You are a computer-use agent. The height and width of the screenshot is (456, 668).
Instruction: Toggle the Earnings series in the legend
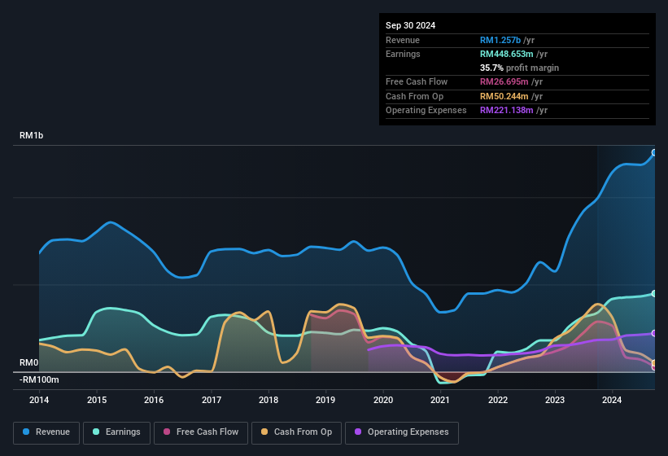(x=116, y=432)
